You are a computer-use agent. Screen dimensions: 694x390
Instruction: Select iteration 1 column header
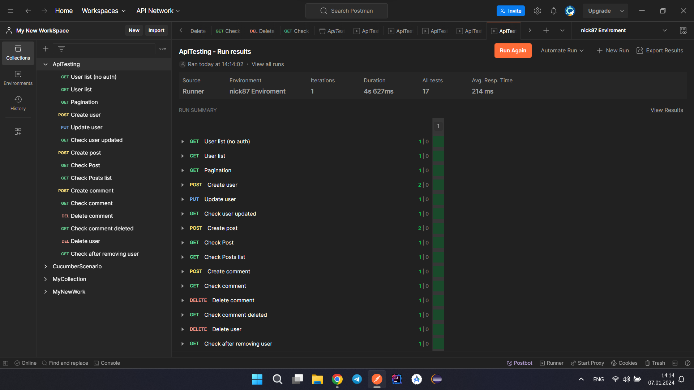point(438,126)
